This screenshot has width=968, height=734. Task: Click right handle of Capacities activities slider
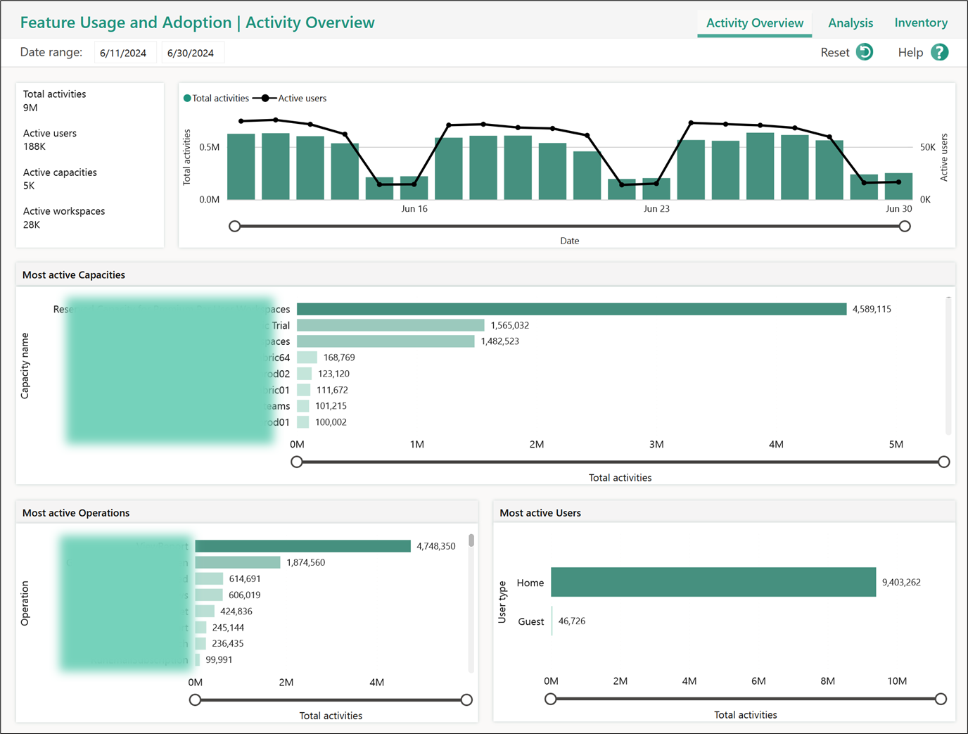coord(944,462)
